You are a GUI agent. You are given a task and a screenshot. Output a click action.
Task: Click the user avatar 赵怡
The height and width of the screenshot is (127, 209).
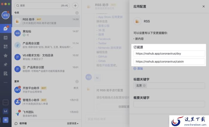click(5, 15)
